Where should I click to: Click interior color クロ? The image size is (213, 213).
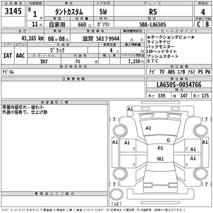click(x=78, y=61)
